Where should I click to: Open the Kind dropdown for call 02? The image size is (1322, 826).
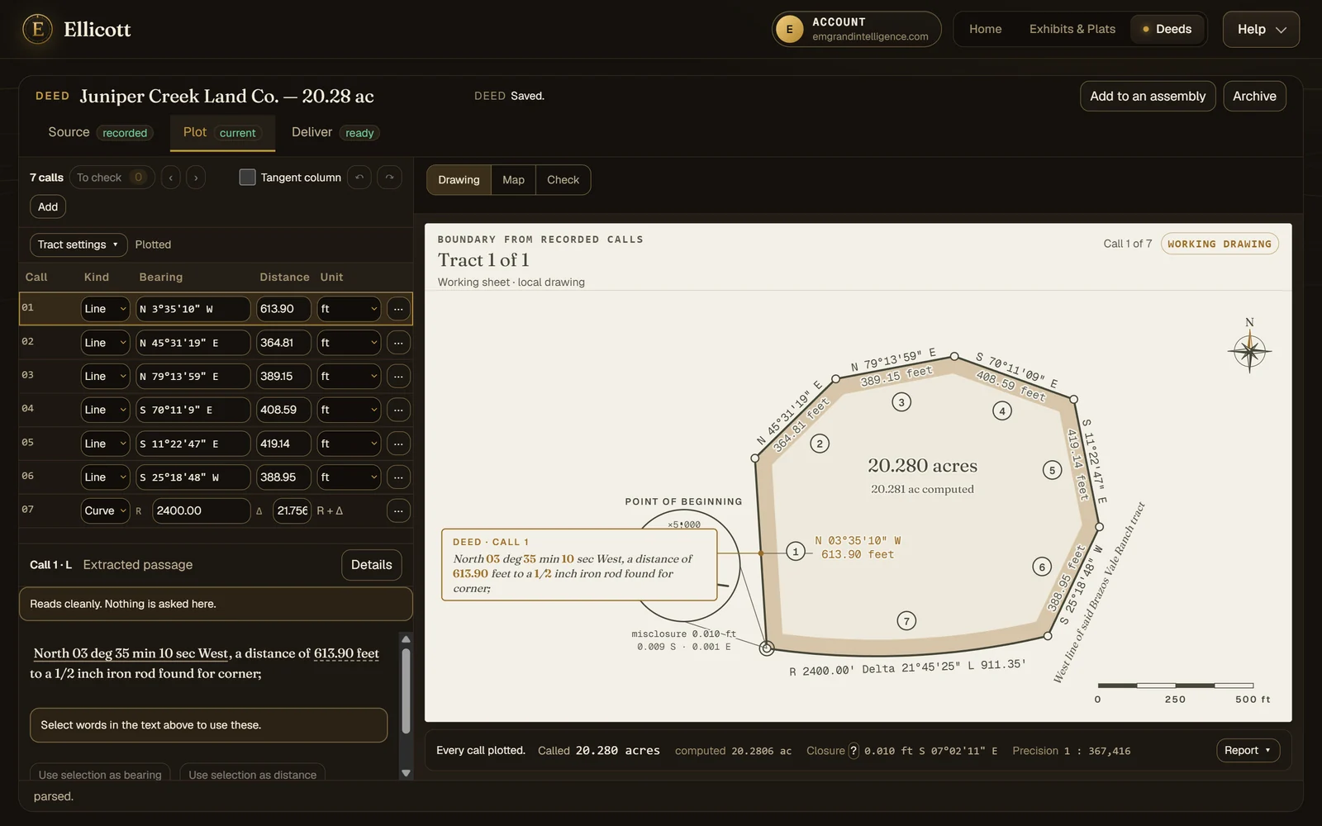[x=105, y=343]
